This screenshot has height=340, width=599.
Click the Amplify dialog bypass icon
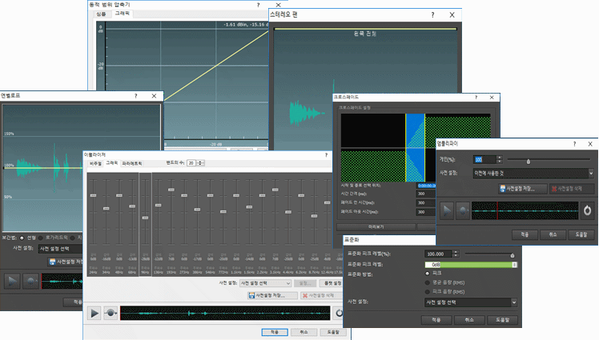(463, 210)
